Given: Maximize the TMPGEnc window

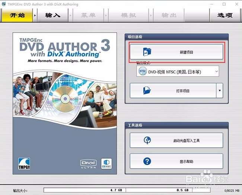Looking at the screenshot, I should pos(224,4).
